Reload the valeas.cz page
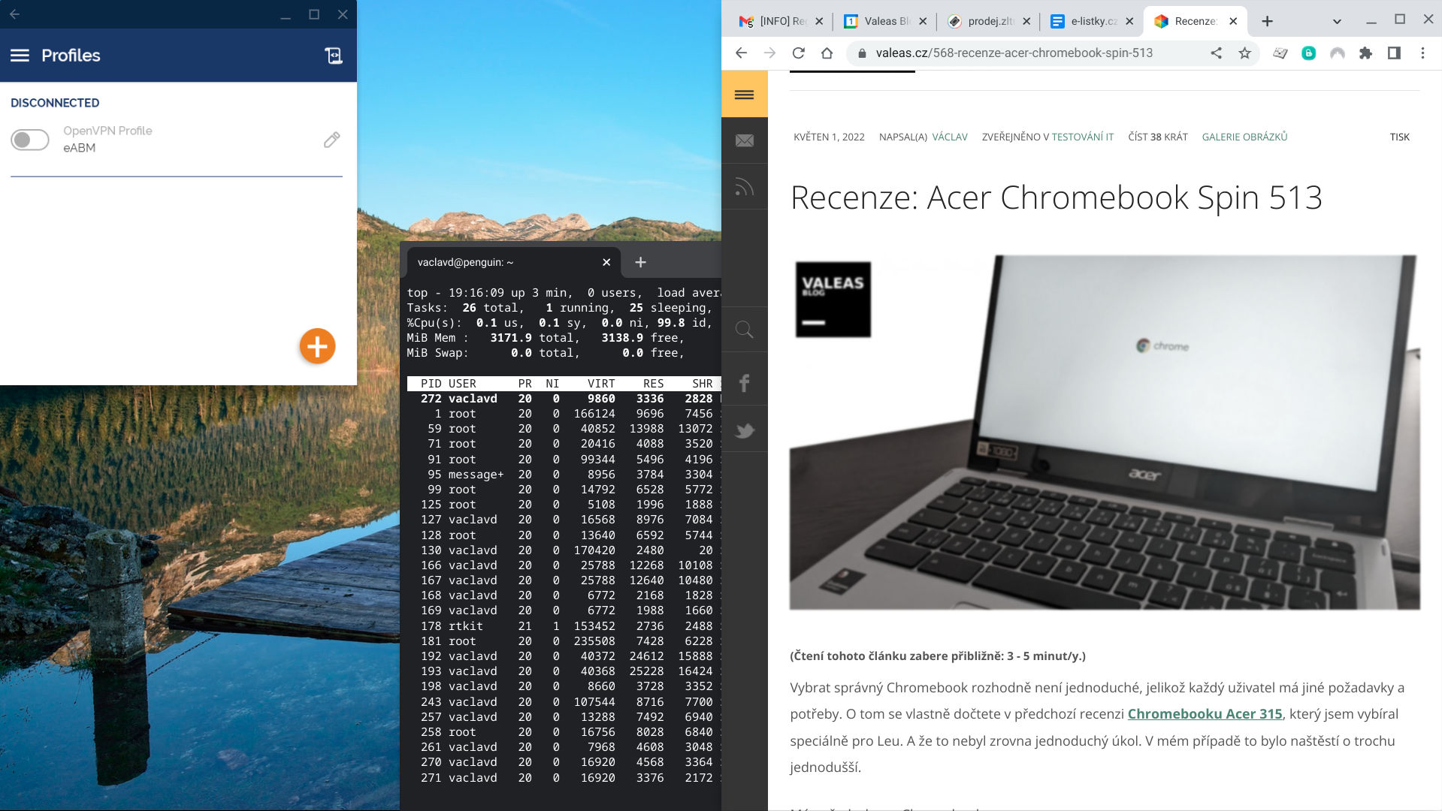This screenshot has height=811, width=1442. (x=799, y=53)
